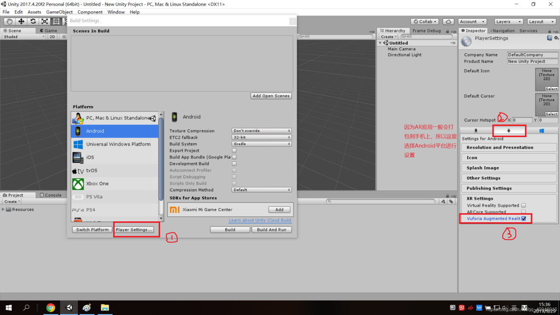Open the Account dropdown
Image resolution: width=560 pixels, height=315 pixels.
[472, 21]
